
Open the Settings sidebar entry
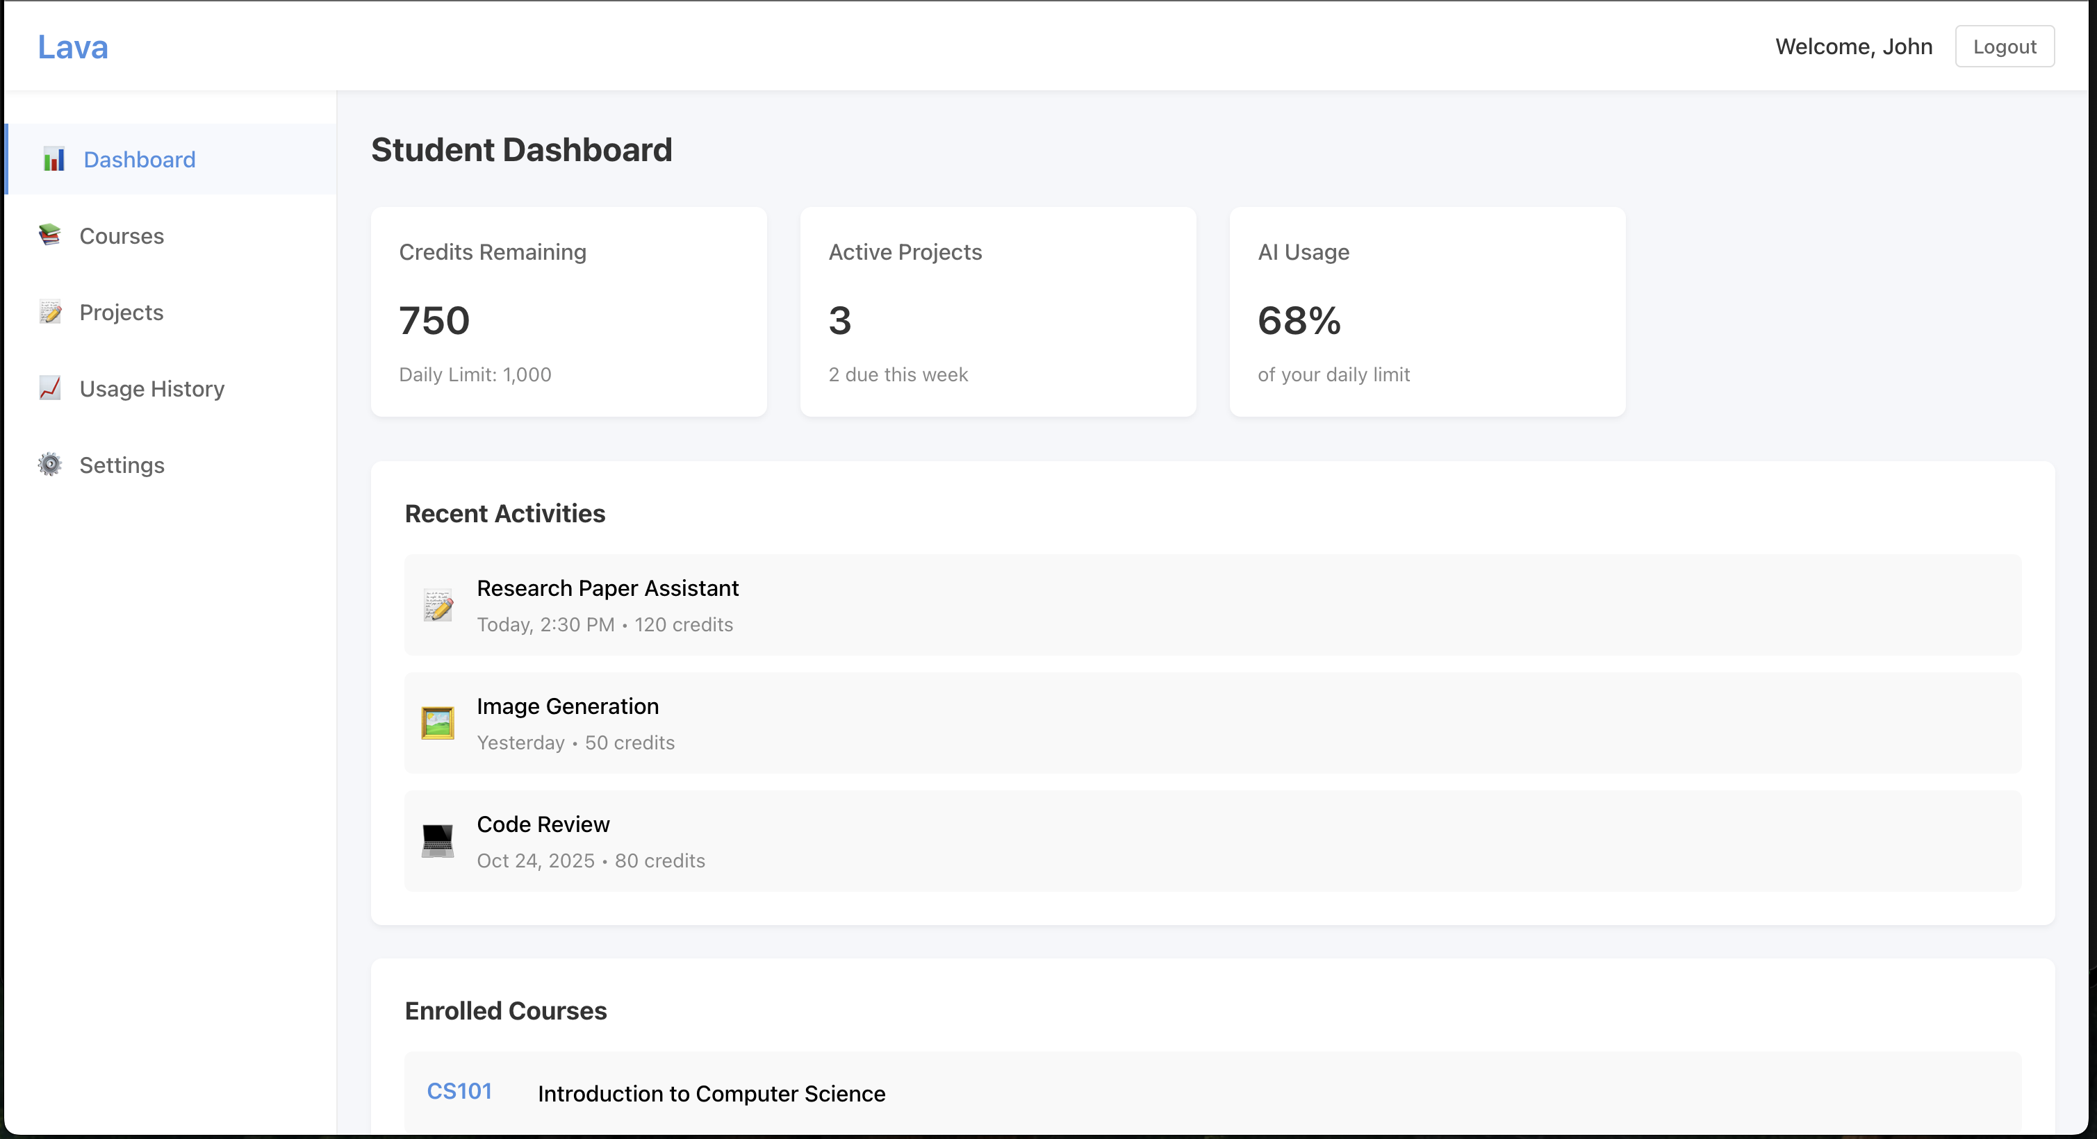122,465
